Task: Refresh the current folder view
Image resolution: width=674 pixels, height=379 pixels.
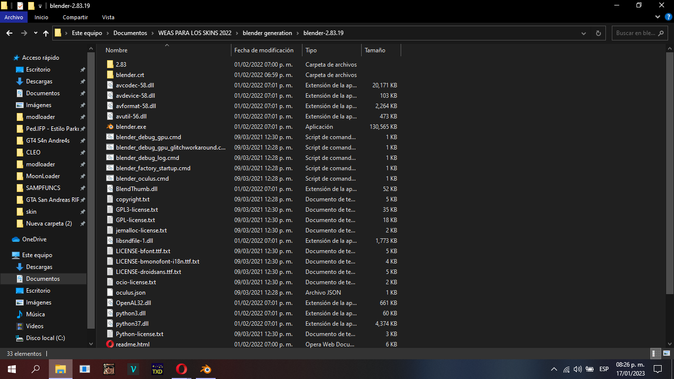Action: (x=599, y=33)
